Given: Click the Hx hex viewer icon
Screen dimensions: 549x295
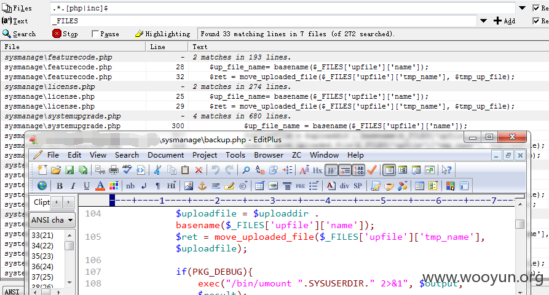Looking at the screenshot, I should pos(317,170).
